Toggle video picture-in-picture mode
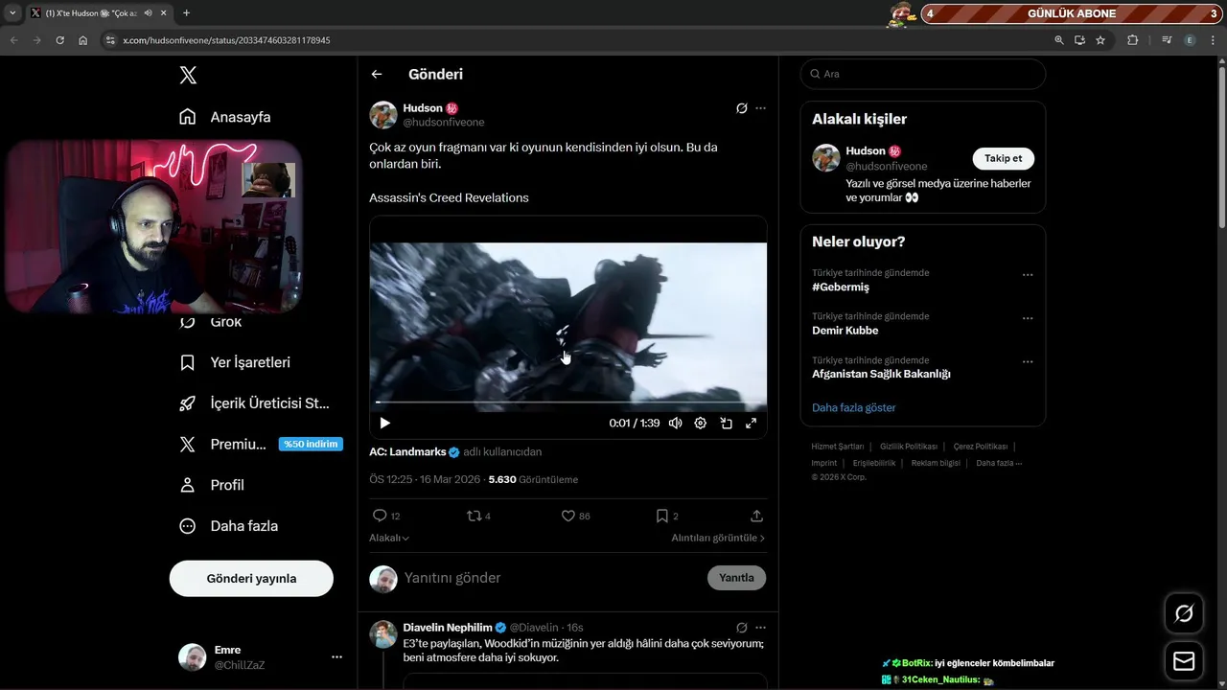 (x=726, y=423)
